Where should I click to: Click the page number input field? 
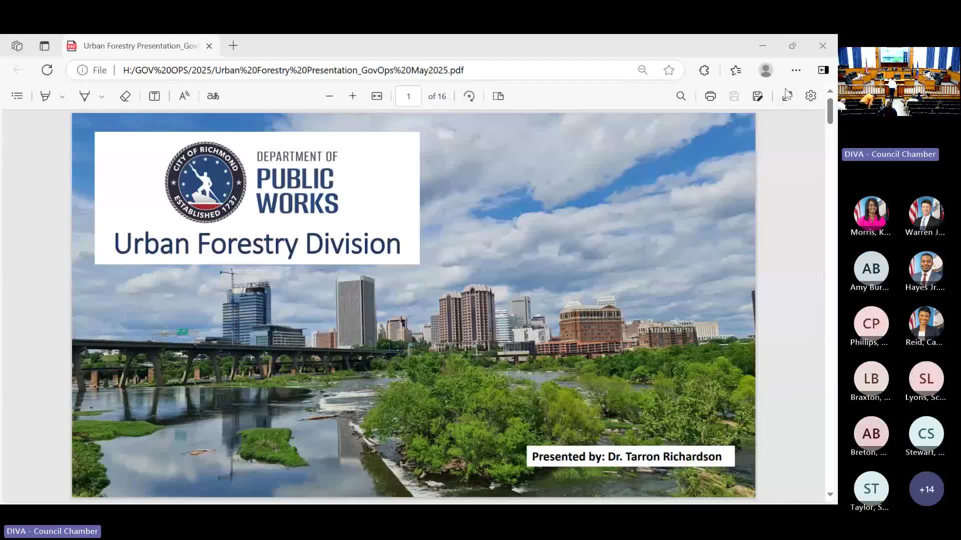[408, 96]
